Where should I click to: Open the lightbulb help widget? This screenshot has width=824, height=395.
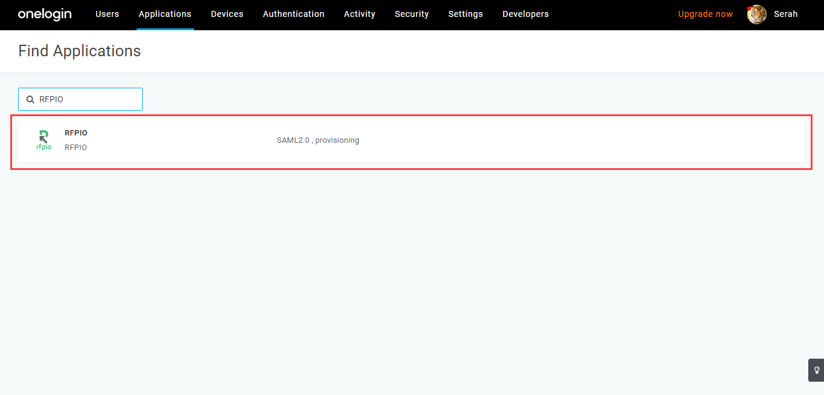[817, 370]
